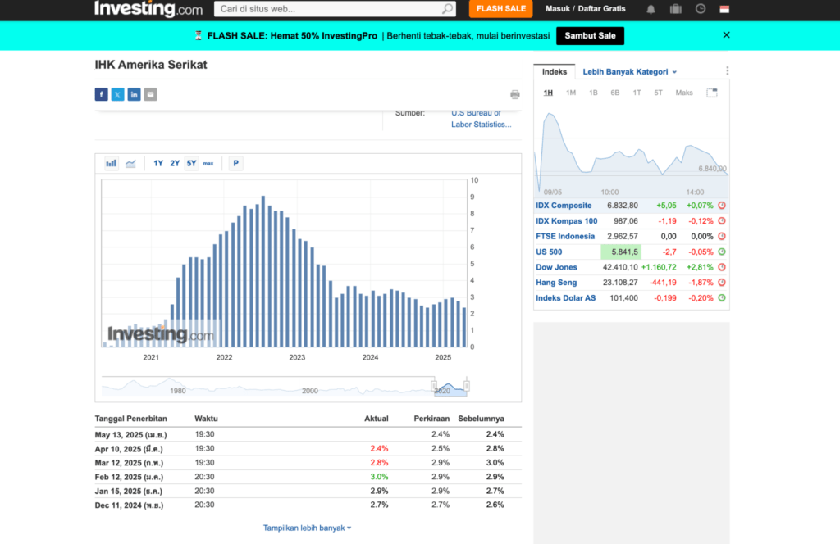Open the IDX Composite index link
Screen dimensions: 840x544
pyautogui.click(x=564, y=206)
